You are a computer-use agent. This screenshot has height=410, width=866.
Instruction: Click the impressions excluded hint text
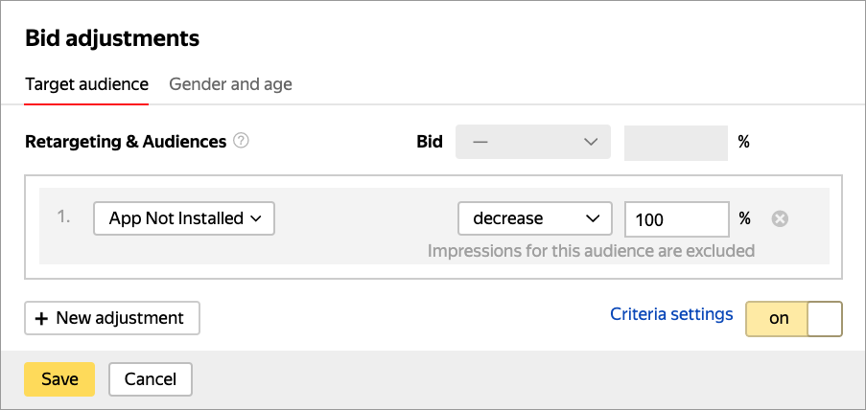[x=591, y=251]
